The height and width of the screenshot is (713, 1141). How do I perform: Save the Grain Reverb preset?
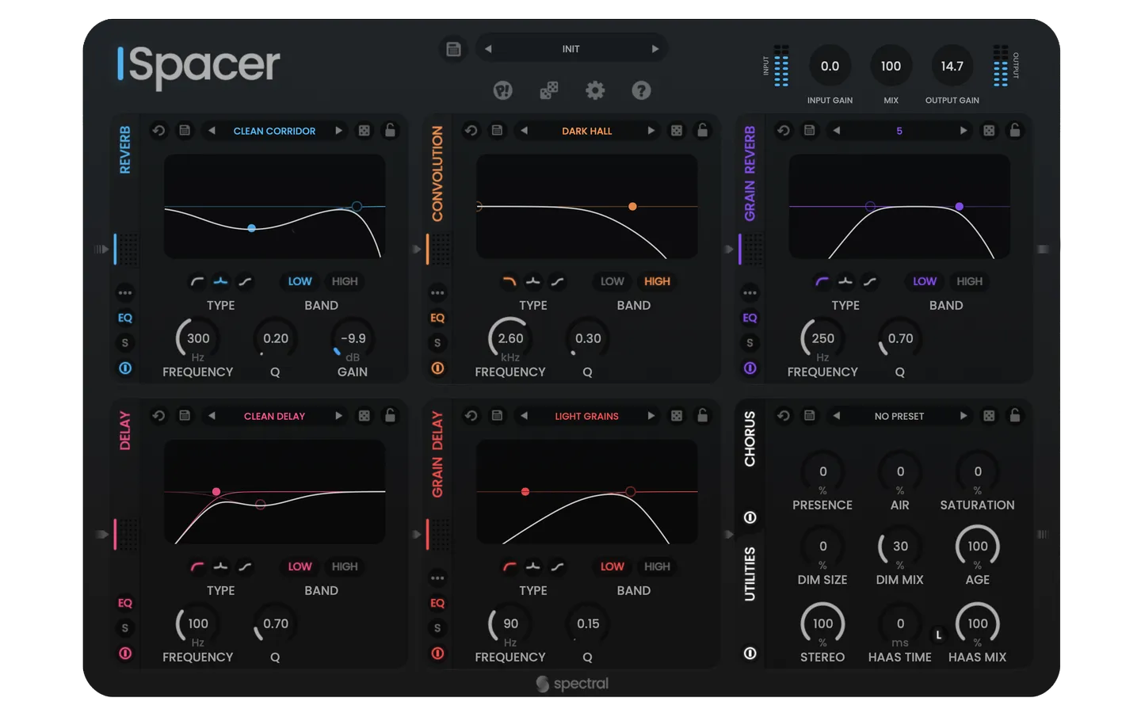(x=809, y=131)
